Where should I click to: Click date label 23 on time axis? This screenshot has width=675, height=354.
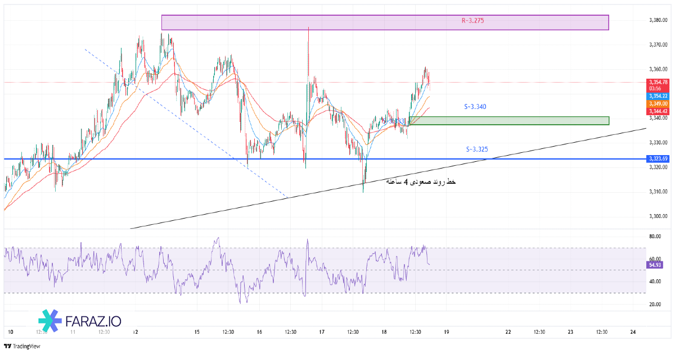[x=570, y=332]
